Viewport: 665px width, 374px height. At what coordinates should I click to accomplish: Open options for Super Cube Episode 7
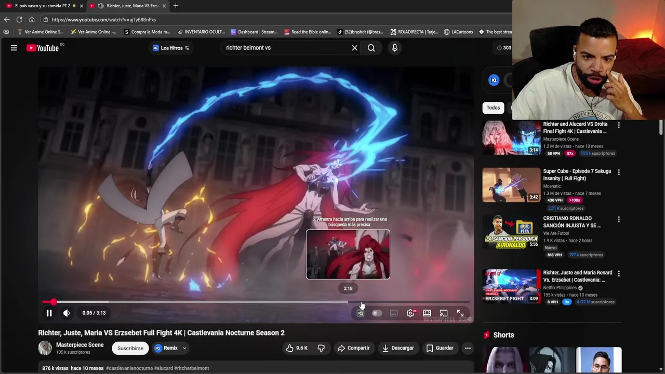[619, 172]
